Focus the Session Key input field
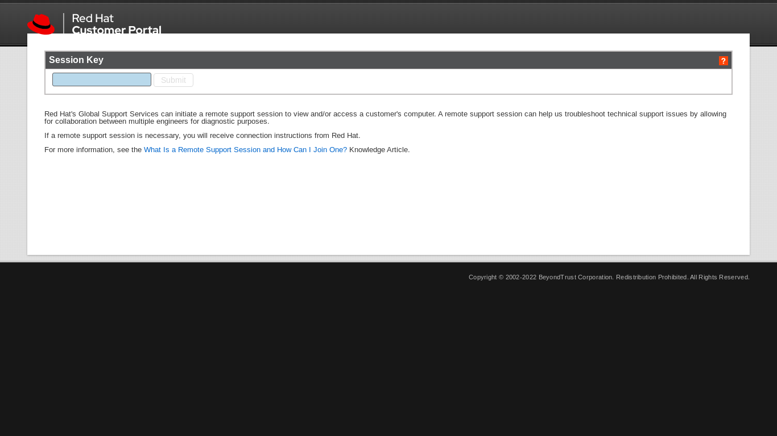Viewport: 777px width, 436px height. [102, 79]
